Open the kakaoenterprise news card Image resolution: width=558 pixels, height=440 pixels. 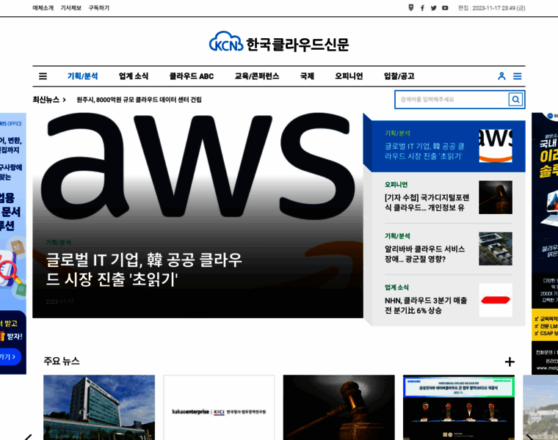click(219, 407)
